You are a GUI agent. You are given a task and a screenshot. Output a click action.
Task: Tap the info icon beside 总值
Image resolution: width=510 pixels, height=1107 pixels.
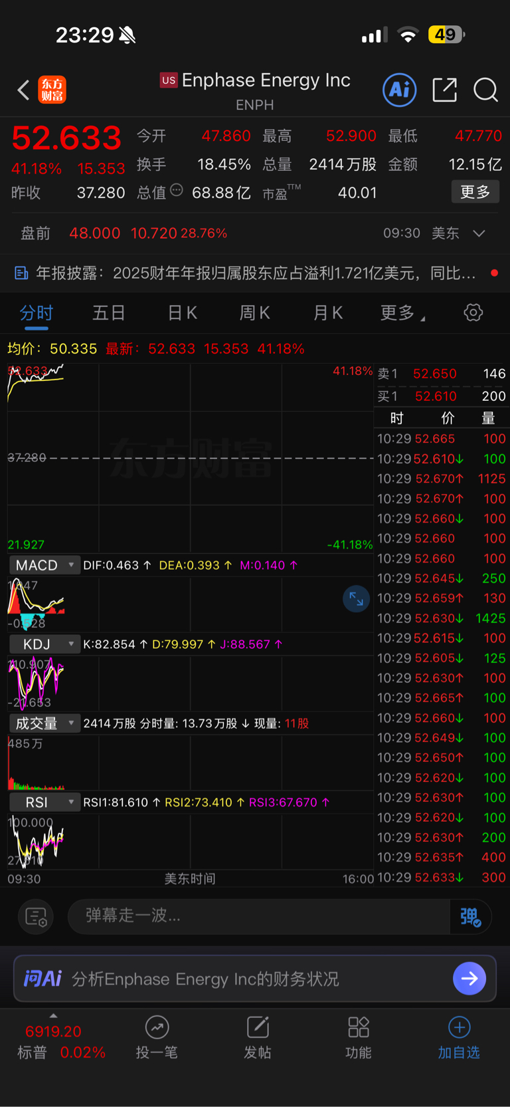pyautogui.click(x=177, y=190)
